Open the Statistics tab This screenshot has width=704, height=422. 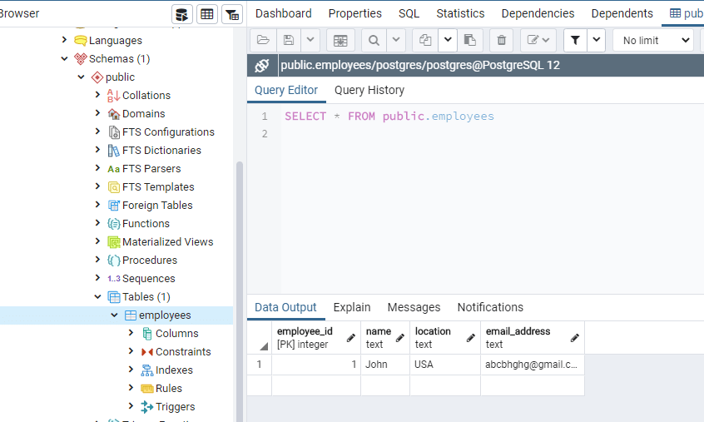(x=460, y=13)
